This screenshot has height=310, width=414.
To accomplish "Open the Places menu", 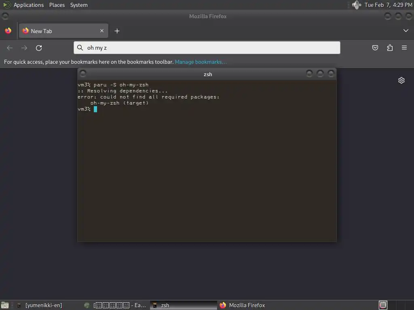I will (x=57, y=5).
